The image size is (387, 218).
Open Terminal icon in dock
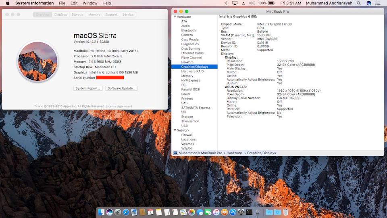[249, 212]
